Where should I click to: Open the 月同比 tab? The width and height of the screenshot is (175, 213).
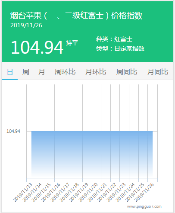[x=158, y=72]
